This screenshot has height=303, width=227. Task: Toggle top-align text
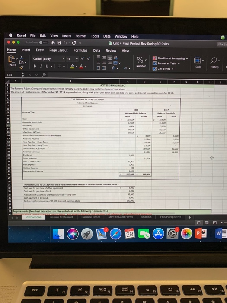pyautogui.click(x=99, y=57)
